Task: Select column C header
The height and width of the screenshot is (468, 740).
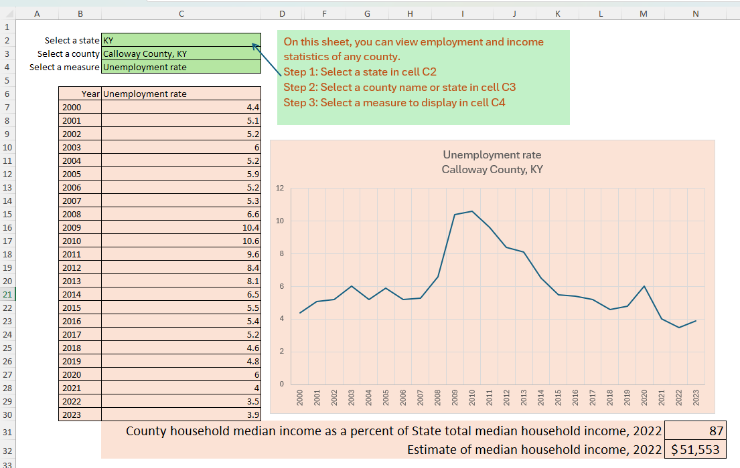Action: click(x=181, y=13)
